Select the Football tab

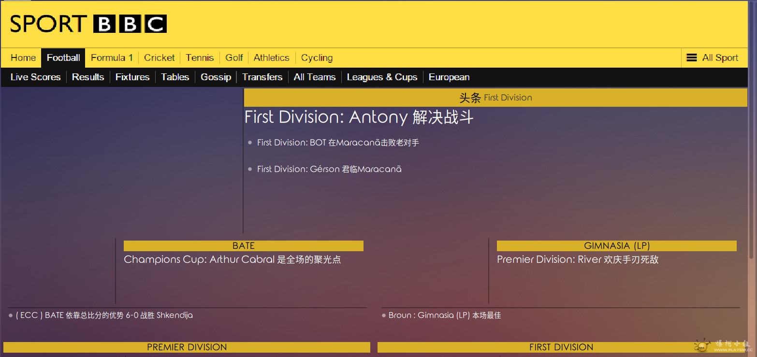tap(63, 58)
